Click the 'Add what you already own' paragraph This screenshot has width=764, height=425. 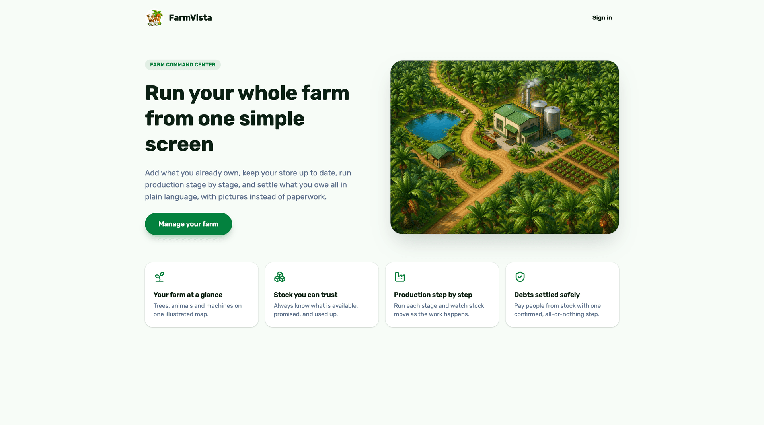coord(248,185)
